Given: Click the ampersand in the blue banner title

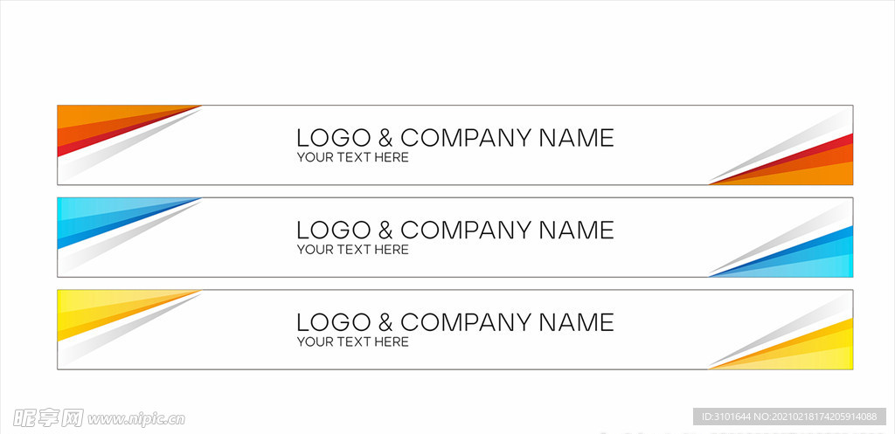Looking at the screenshot, I should (x=385, y=231).
